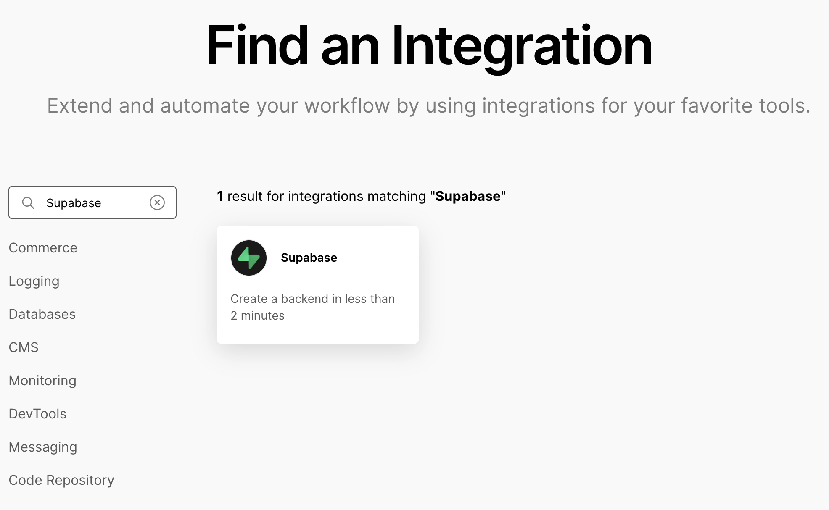Click the Supabase lightning bolt logo
The width and height of the screenshot is (829, 510).
click(x=249, y=258)
